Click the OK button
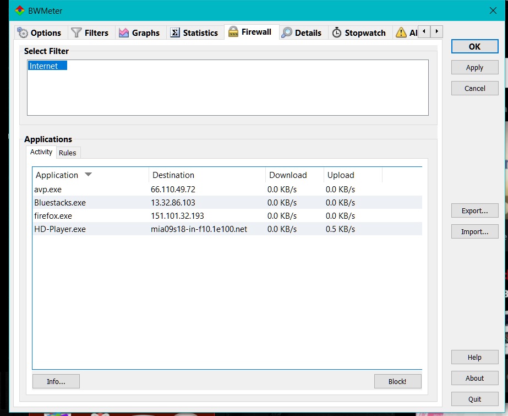The image size is (508, 416). 474,46
